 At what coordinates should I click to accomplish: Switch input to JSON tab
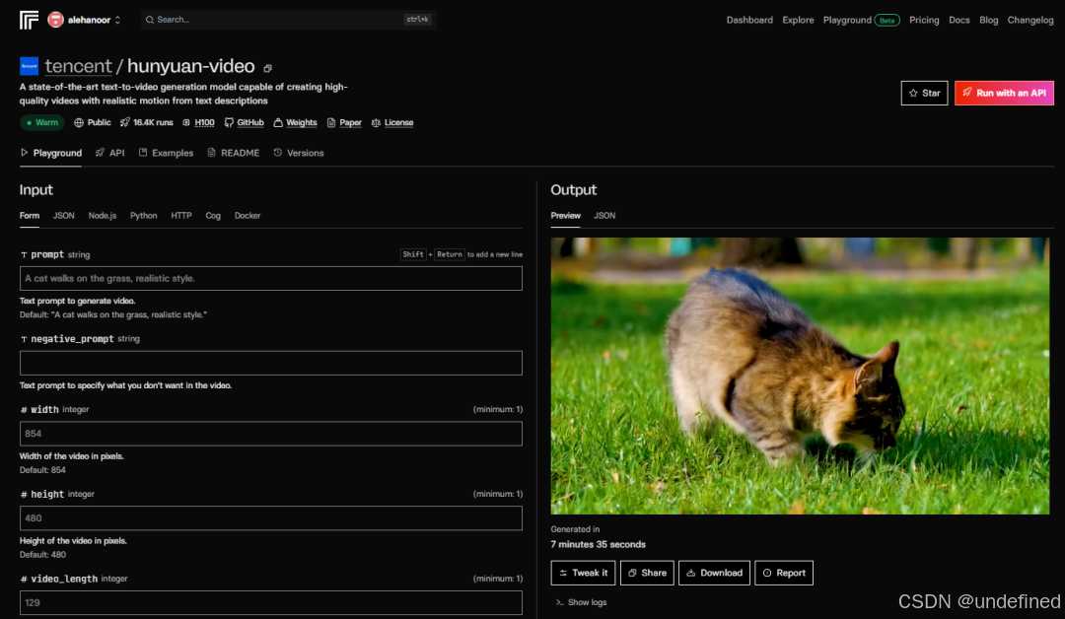64,216
